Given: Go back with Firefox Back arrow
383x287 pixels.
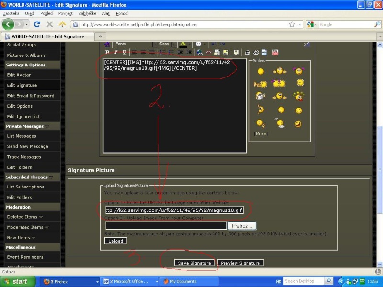Looking at the screenshot, I should click(8, 24).
